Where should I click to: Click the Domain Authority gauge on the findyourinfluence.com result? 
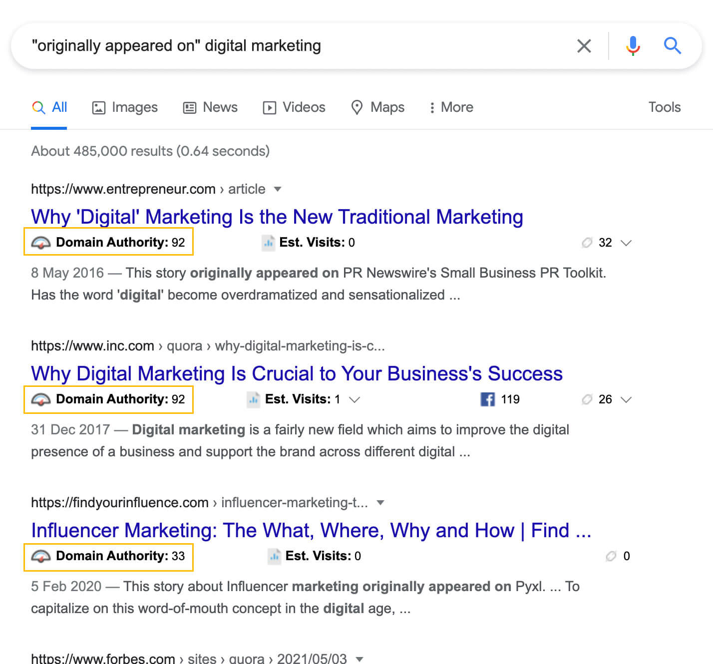point(42,556)
